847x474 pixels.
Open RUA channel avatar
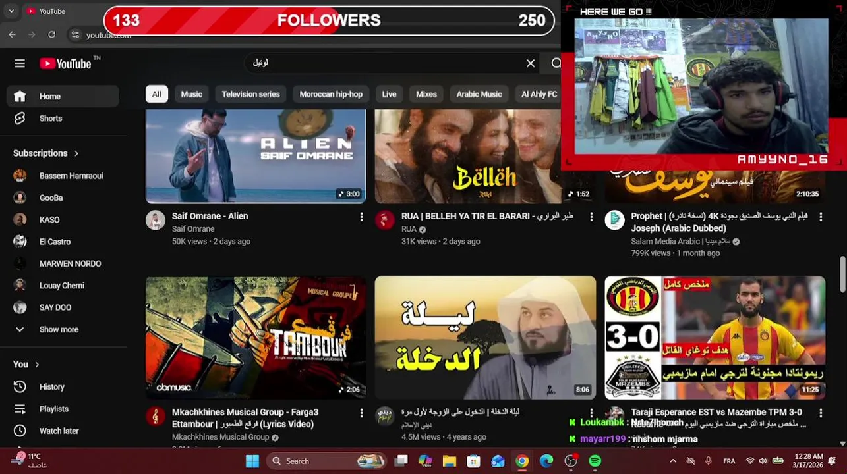coord(385,220)
